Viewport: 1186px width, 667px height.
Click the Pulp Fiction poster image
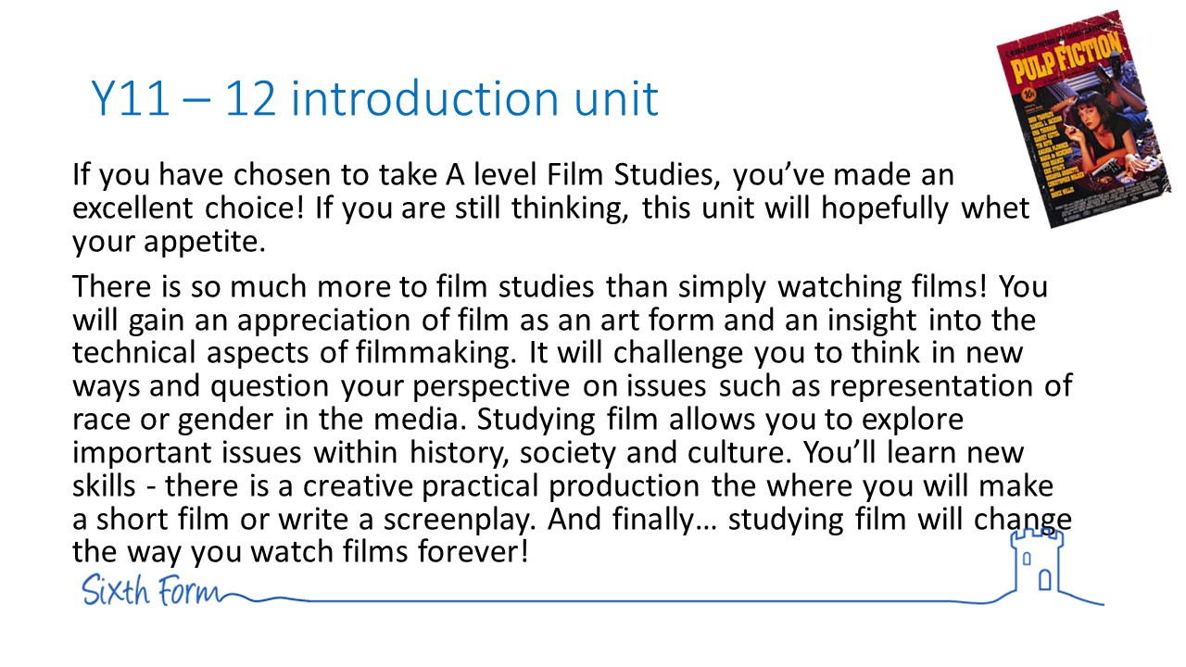click(1070, 120)
